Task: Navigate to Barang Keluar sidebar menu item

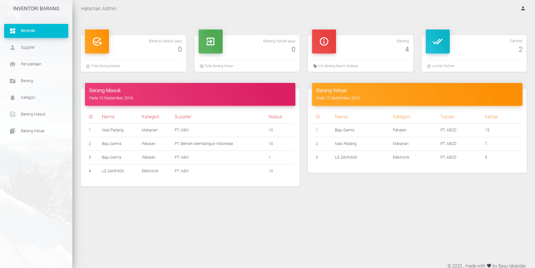Action: coord(36,131)
